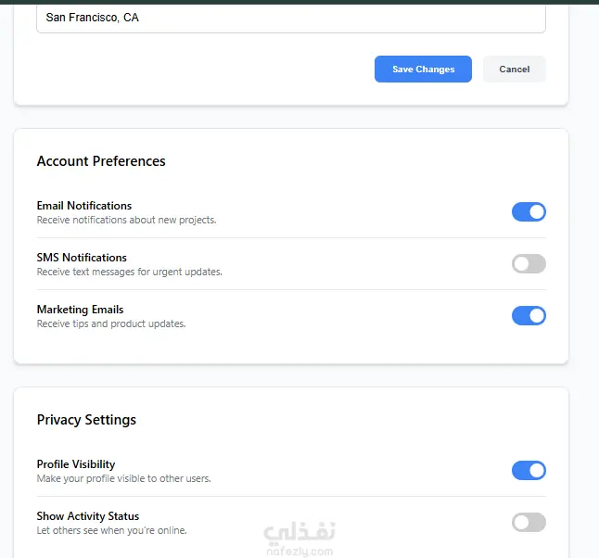Image resolution: width=599 pixels, height=558 pixels.
Task: Click the Marketing Emails label
Action: 80,310
